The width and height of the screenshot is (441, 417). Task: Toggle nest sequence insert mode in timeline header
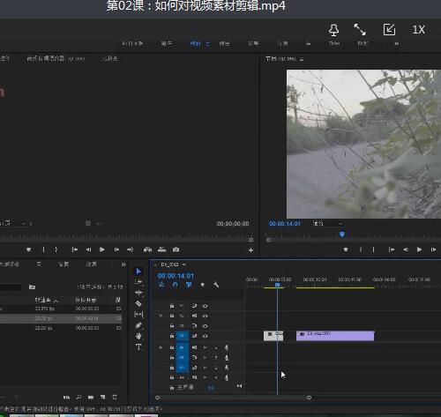pyautogui.click(x=161, y=285)
